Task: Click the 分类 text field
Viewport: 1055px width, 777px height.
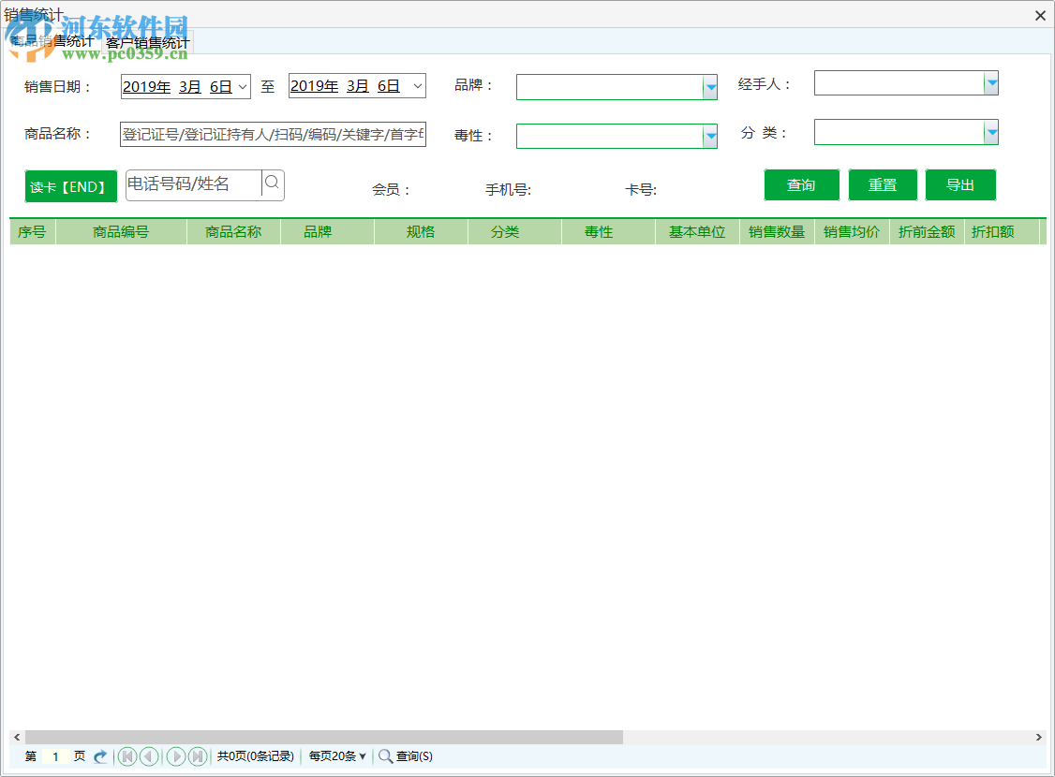Action: [899, 132]
